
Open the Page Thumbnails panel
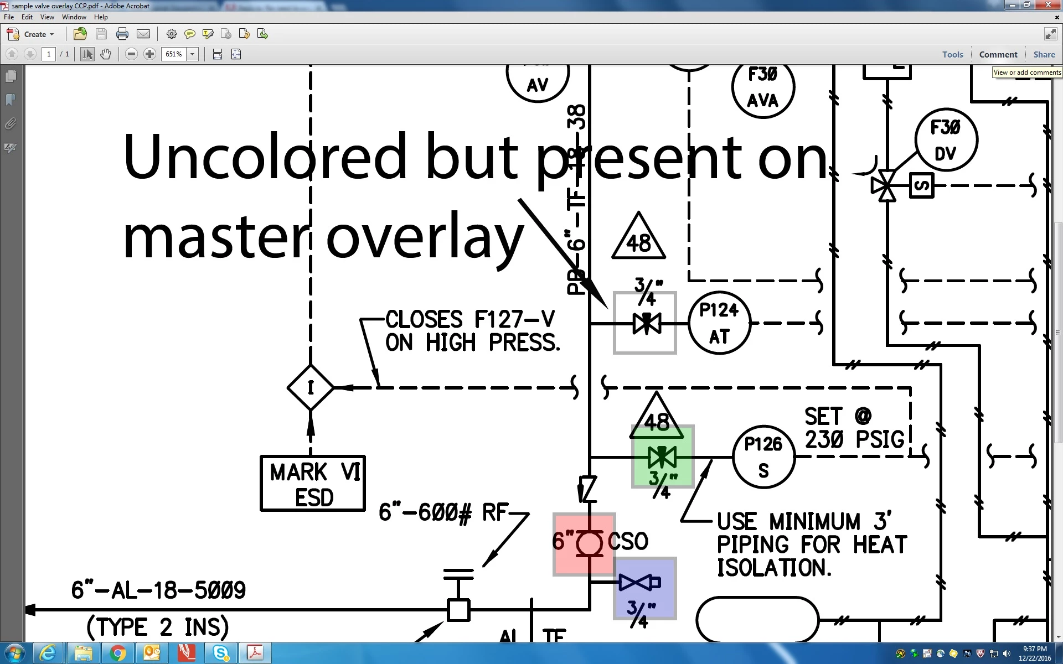(x=11, y=76)
